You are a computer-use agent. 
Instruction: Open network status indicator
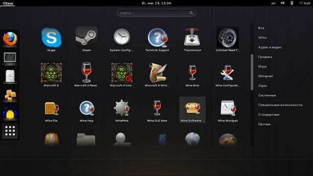[x=292, y=3]
